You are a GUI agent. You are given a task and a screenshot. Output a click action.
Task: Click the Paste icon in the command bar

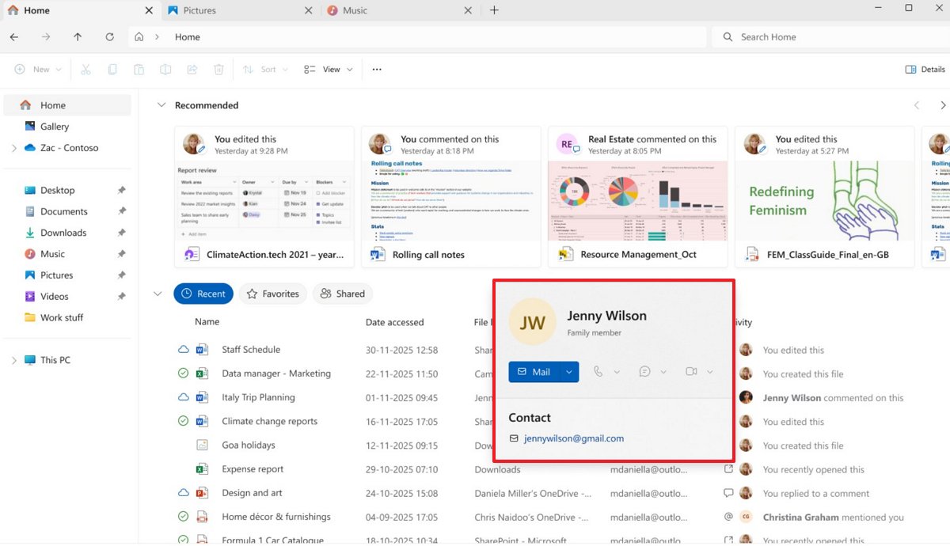tap(139, 69)
